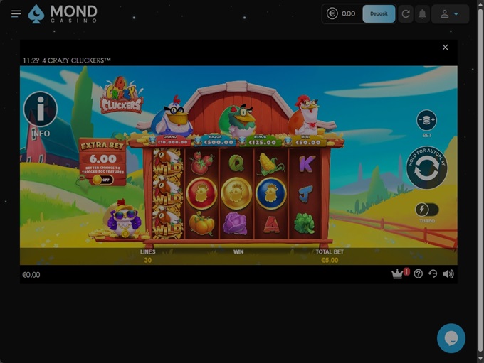Image resolution: width=484 pixels, height=363 pixels.
Task: Close the game overlay with X
Action: tap(445, 48)
